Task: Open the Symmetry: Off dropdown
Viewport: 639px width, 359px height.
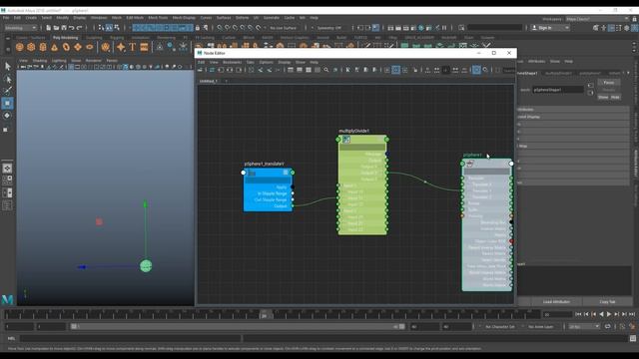Action: tap(329, 28)
